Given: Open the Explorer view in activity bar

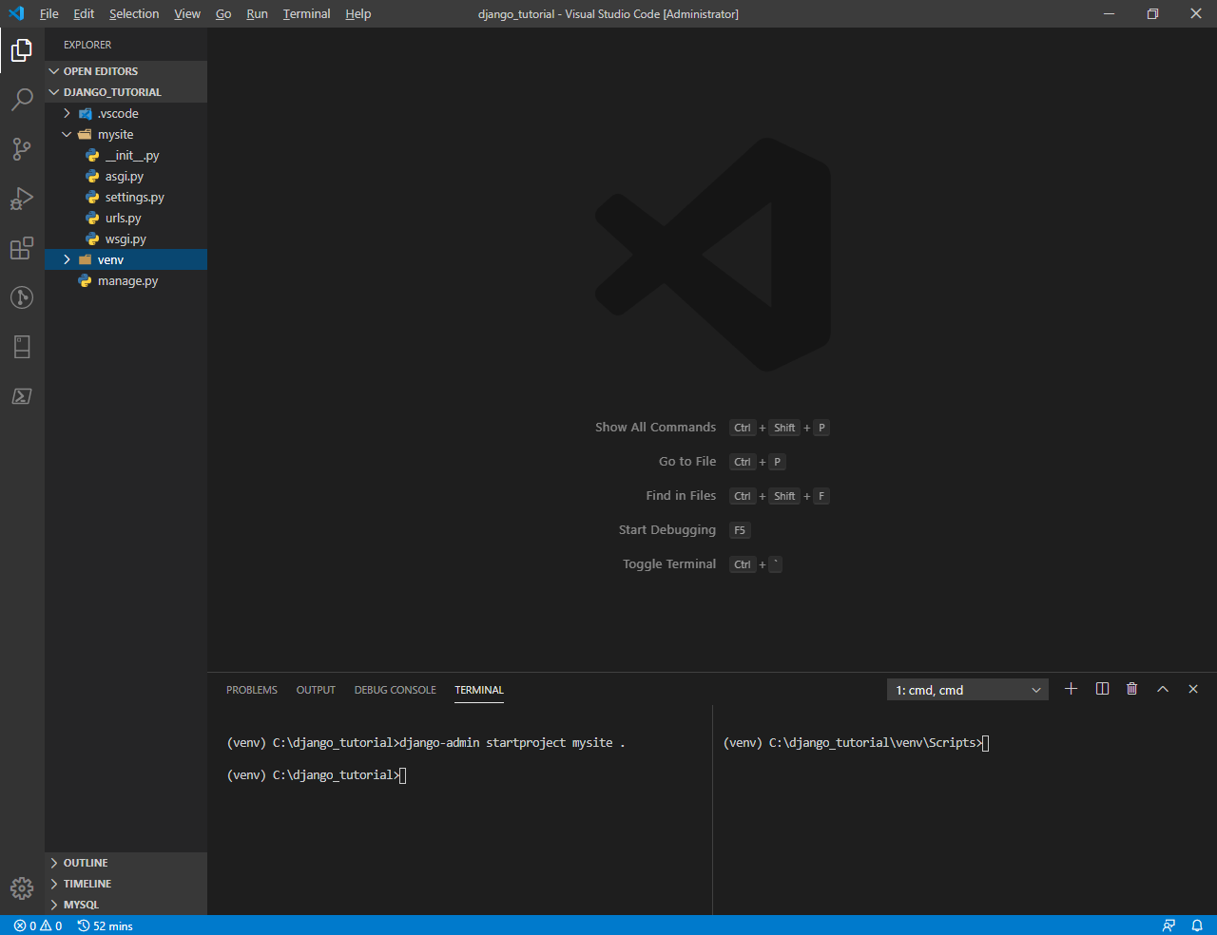Looking at the screenshot, I should point(22,50).
